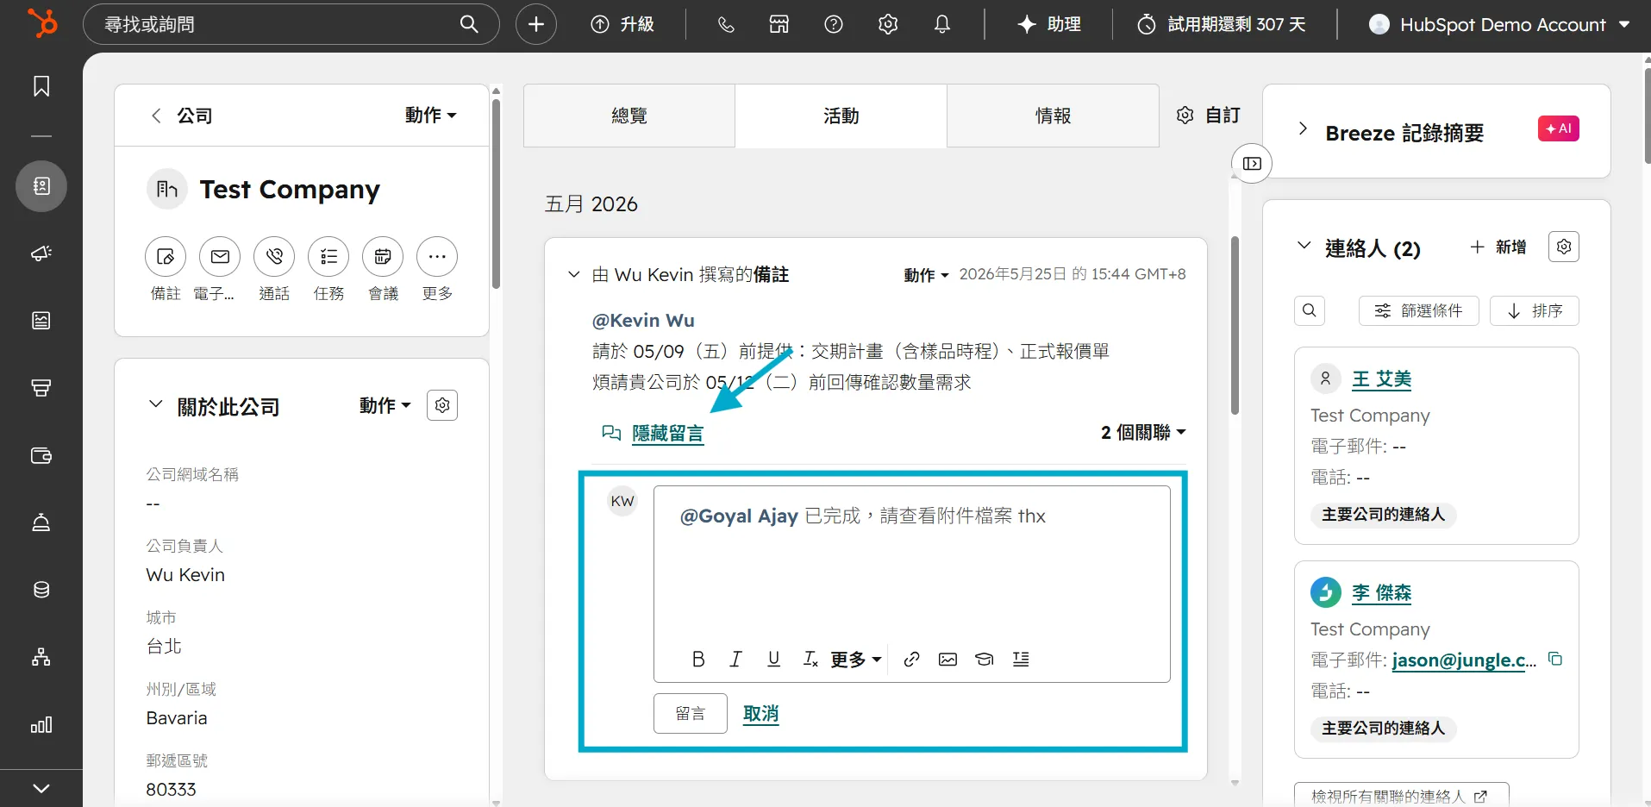Open the CRM contacts sidebar icon

41,186
